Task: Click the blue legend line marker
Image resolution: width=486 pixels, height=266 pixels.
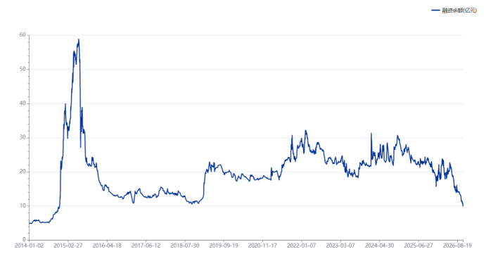Action: [x=435, y=11]
